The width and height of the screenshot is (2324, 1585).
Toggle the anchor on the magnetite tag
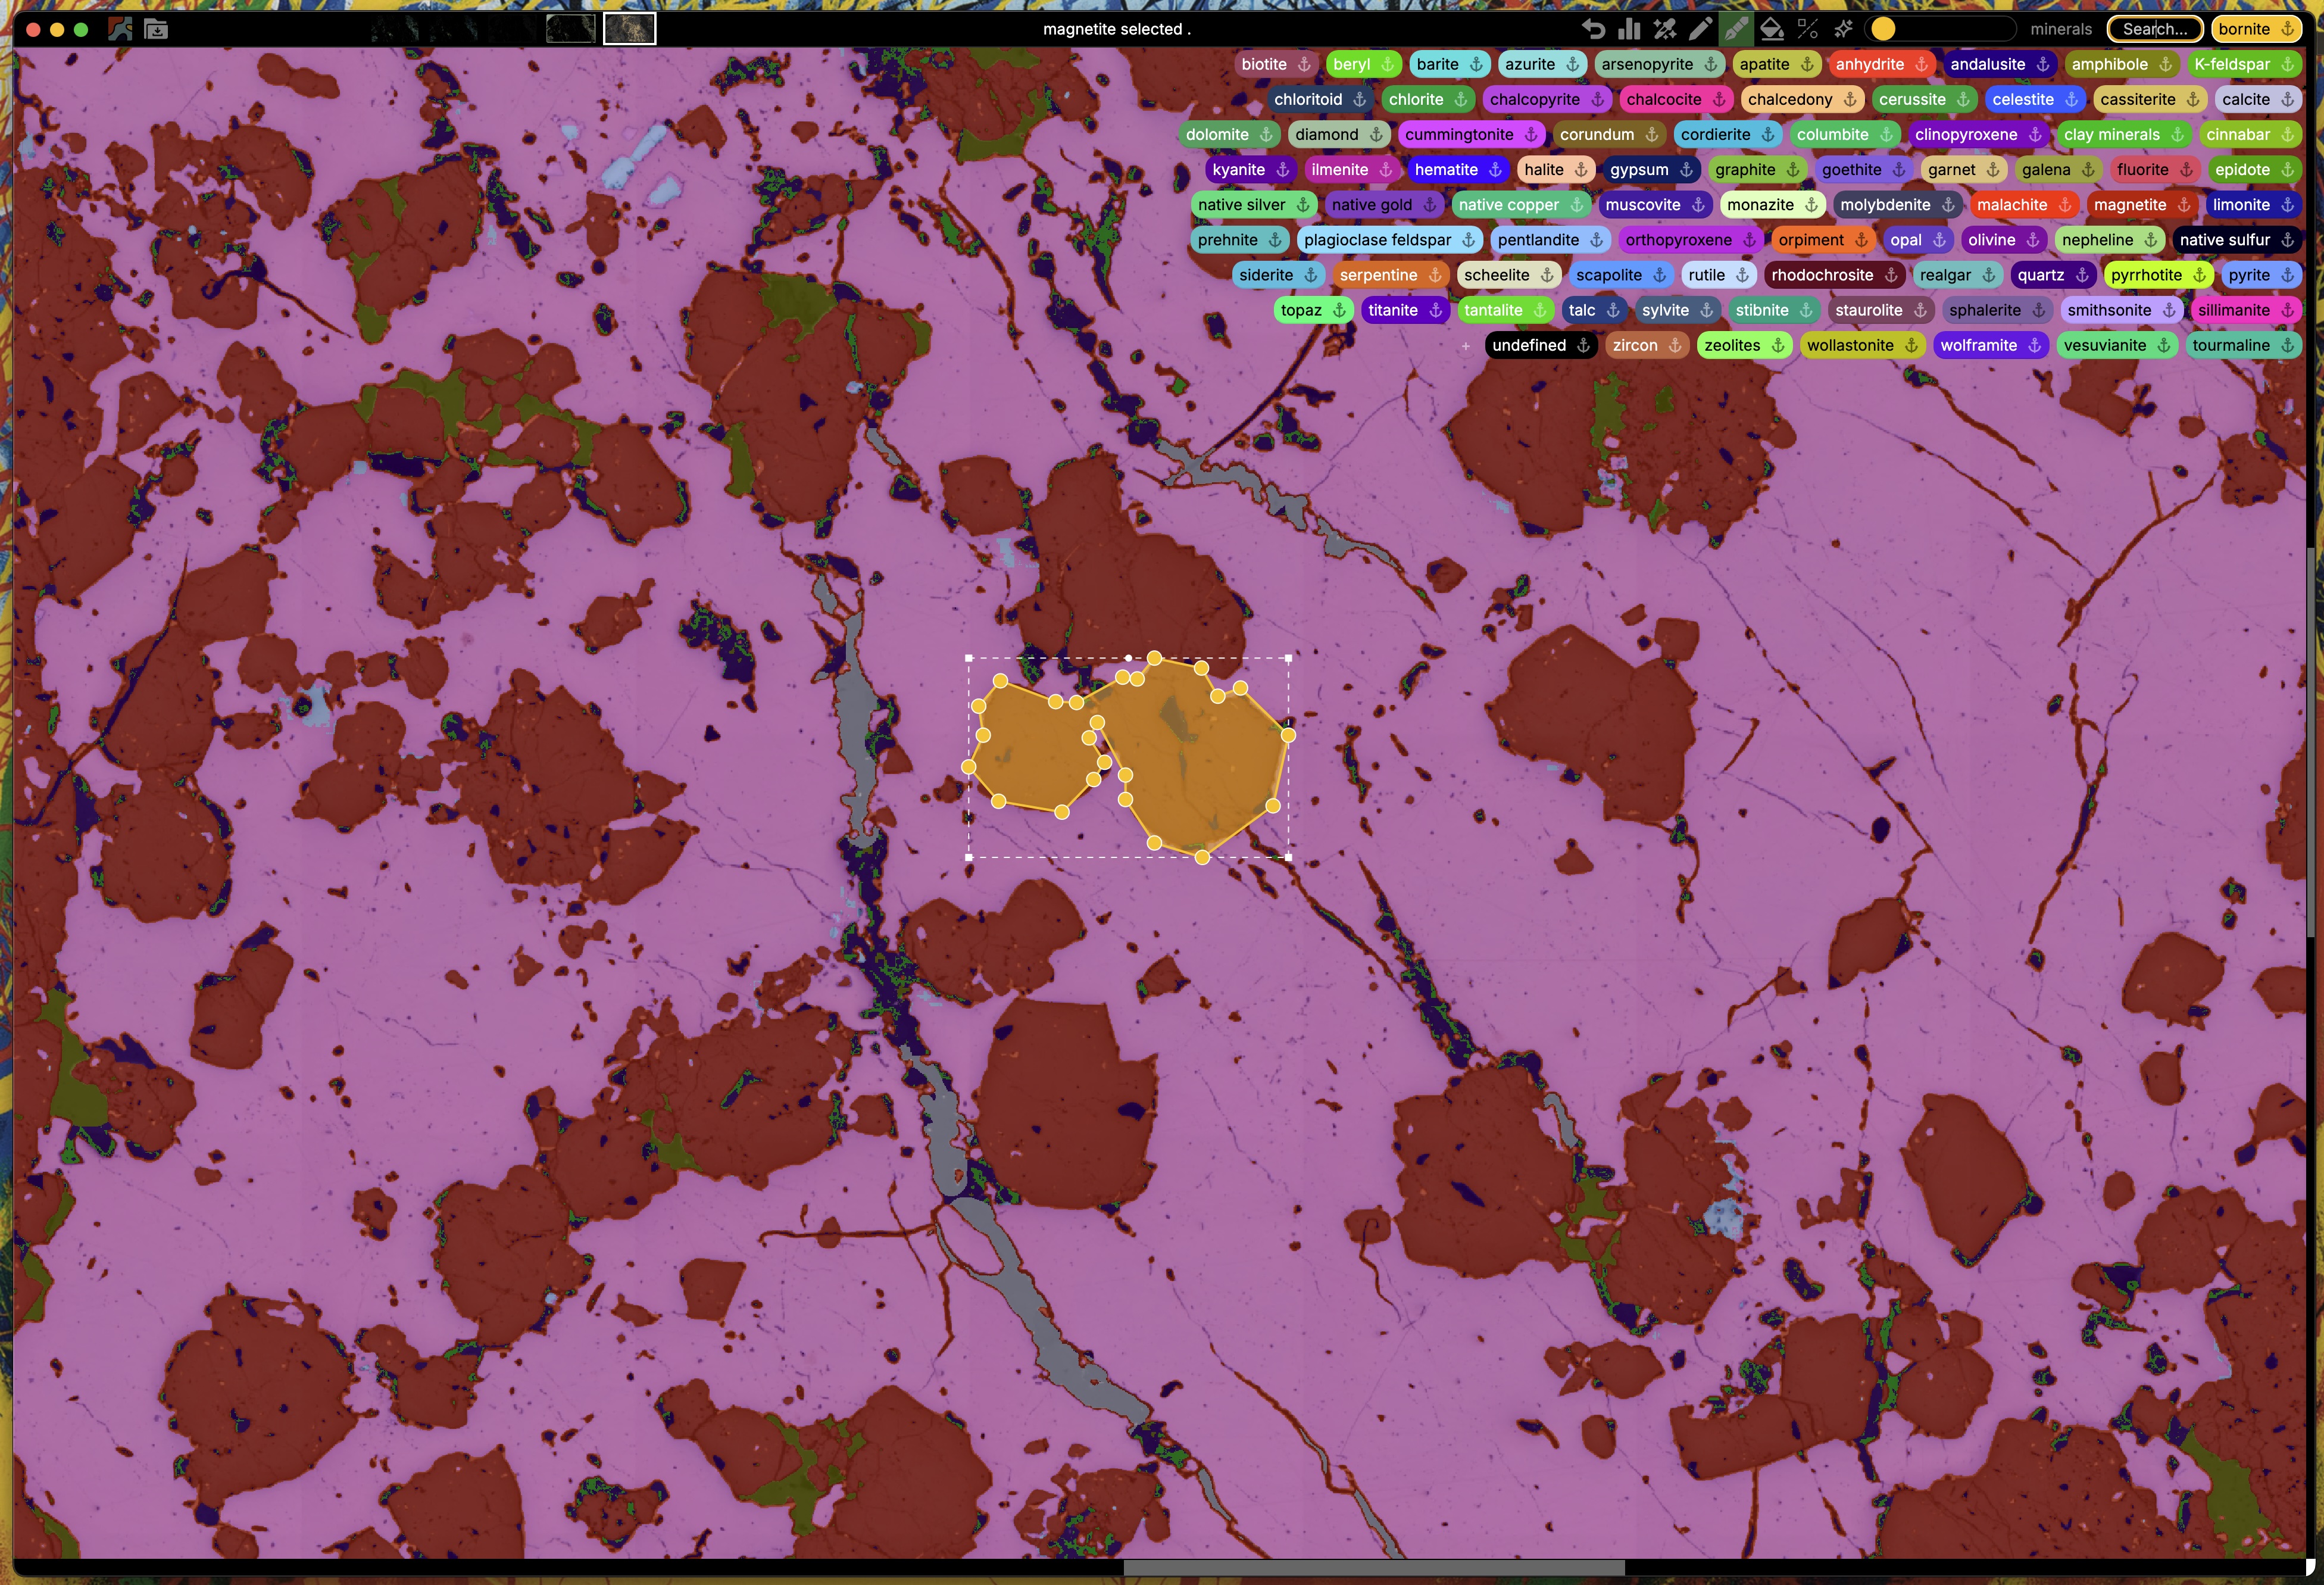click(2184, 205)
